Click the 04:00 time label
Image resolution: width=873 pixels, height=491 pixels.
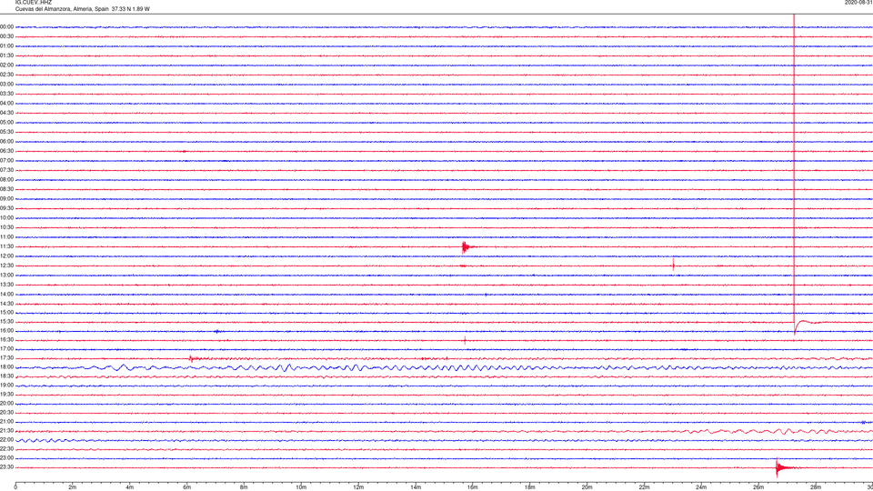tap(6, 103)
